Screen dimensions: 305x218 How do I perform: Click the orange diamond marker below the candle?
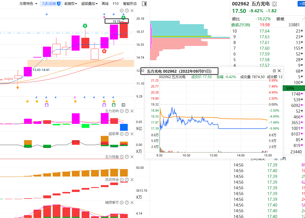(18, 88)
